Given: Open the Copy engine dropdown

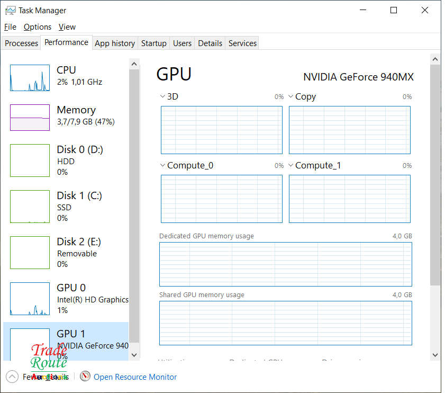Looking at the screenshot, I should (x=290, y=97).
